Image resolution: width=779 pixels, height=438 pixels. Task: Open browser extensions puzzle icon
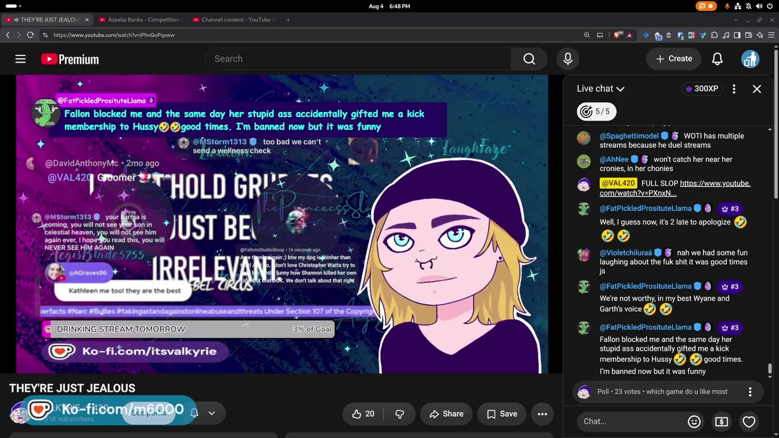714,35
